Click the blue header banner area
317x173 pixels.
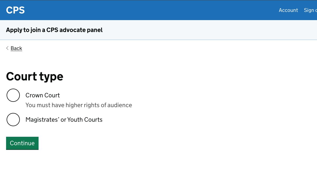(x=158, y=10)
